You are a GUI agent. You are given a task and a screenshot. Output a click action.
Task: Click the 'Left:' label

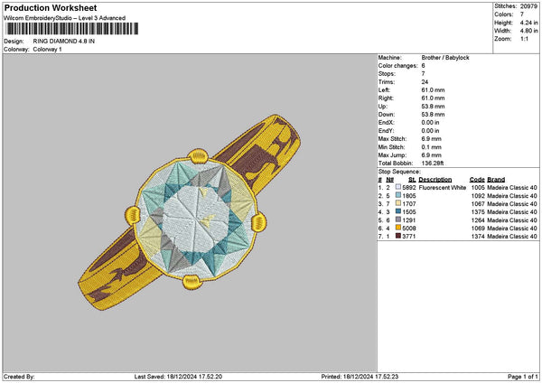tap(384, 90)
